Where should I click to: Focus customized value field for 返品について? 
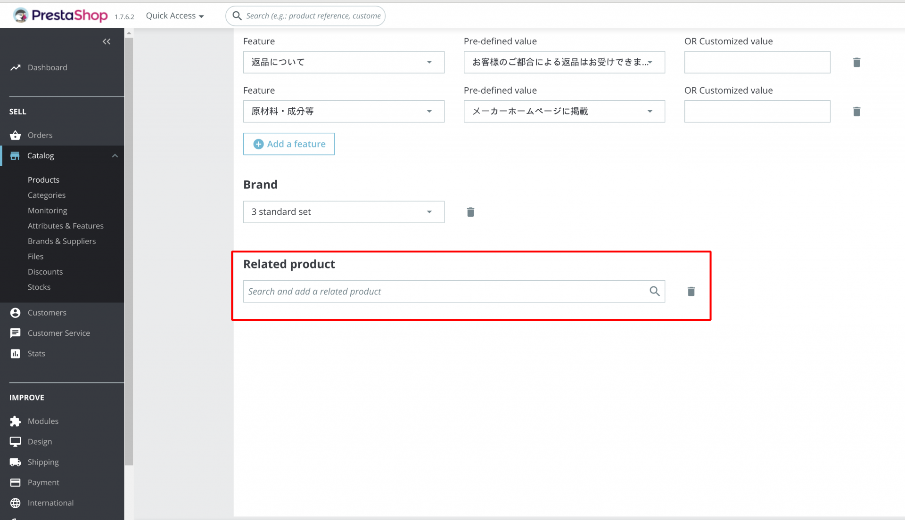click(757, 62)
